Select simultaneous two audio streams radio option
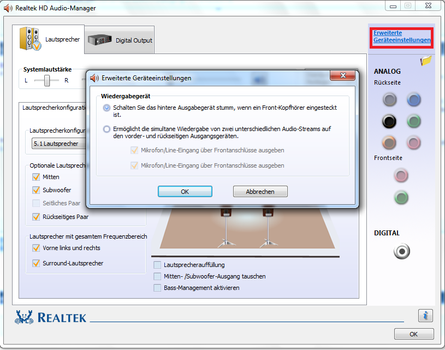The width and height of the screenshot is (445, 350). (106, 129)
